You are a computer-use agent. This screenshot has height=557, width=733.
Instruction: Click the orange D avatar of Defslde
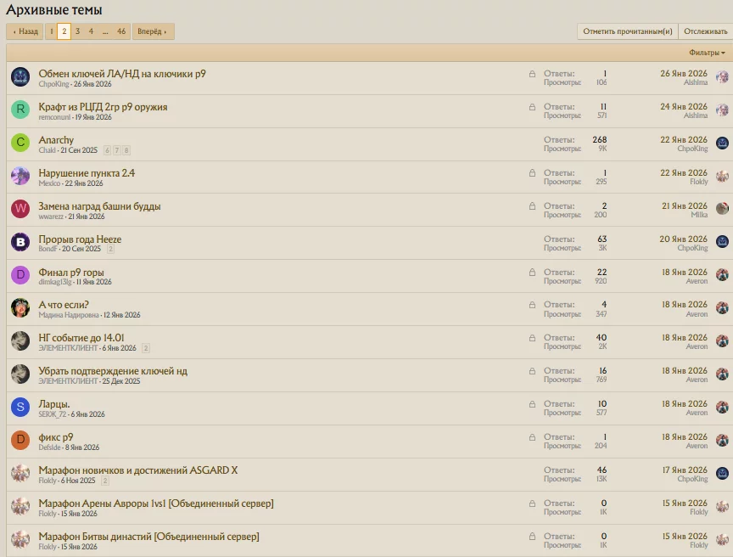pyautogui.click(x=20, y=442)
